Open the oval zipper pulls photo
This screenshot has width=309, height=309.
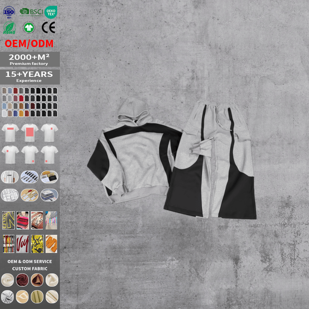tap(30, 177)
